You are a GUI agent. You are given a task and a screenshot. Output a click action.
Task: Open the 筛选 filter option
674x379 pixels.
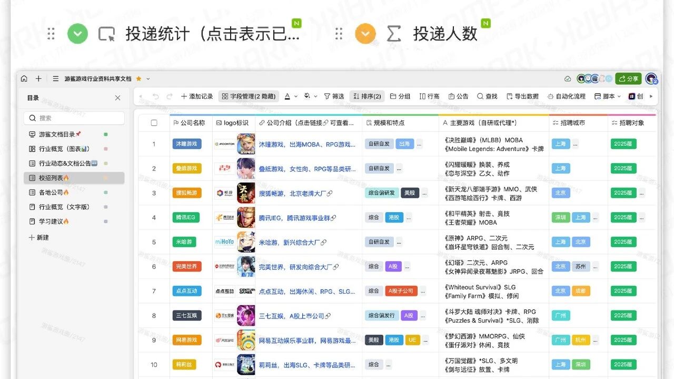coord(334,96)
